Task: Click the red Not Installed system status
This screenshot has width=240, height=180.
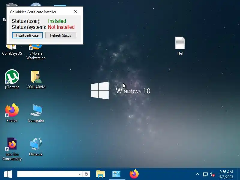Action: pyautogui.click(x=61, y=27)
